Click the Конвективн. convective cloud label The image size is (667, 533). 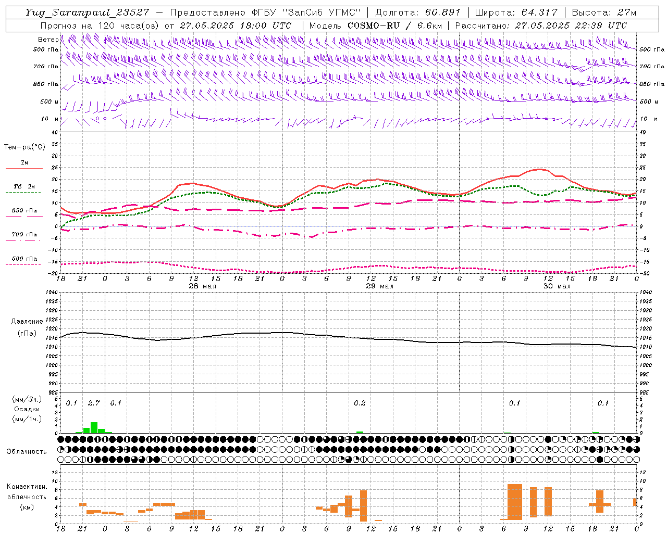coord(27,487)
